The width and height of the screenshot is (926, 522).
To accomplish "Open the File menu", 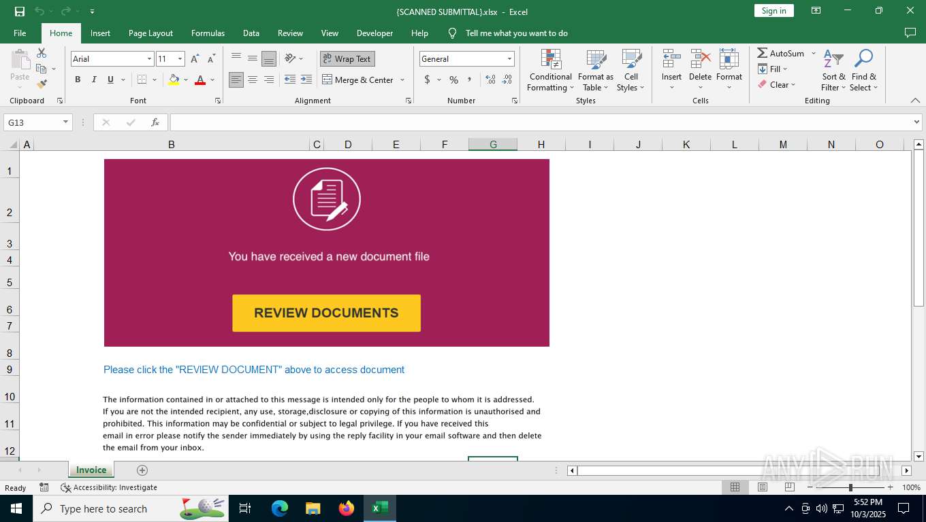I will (20, 33).
